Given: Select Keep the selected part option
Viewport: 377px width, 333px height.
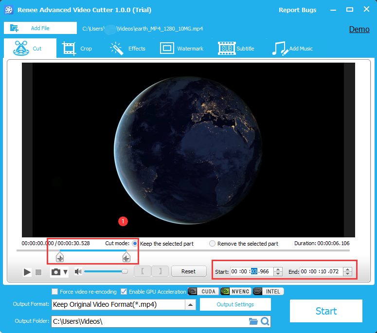Looking at the screenshot, I should pyautogui.click(x=135, y=243).
